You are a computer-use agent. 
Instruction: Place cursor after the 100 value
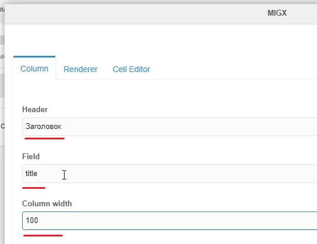click(38, 220)
